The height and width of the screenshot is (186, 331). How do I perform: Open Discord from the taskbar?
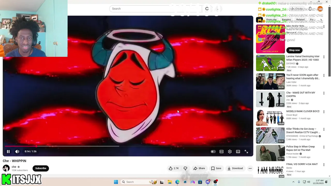(208, 182)
